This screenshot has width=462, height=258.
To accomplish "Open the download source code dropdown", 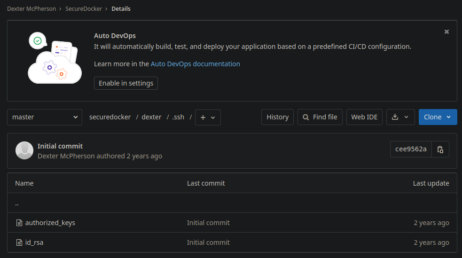I will 400,117.
